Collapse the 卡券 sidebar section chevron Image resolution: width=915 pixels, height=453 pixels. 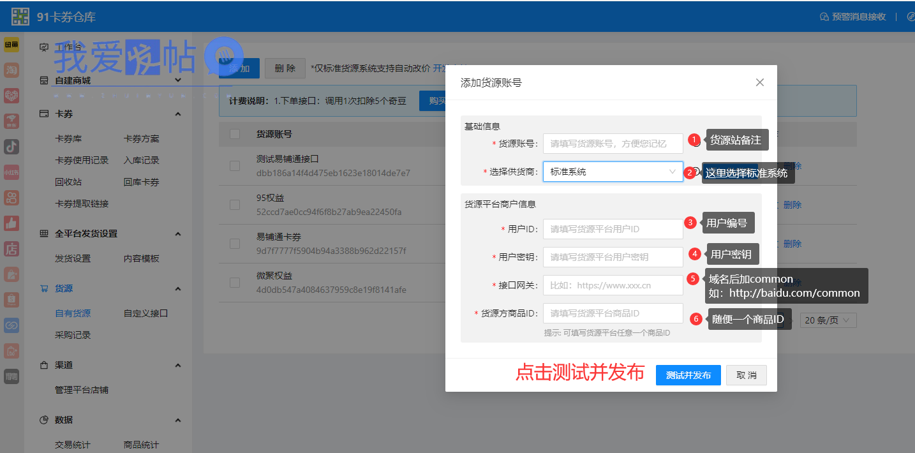tap(178, 114)
